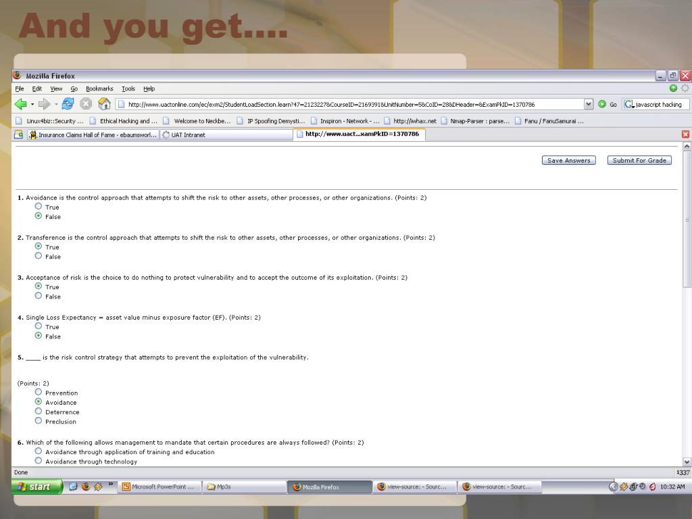Select True for question 4 Single Loss Expectancy

tap(39, 326)
